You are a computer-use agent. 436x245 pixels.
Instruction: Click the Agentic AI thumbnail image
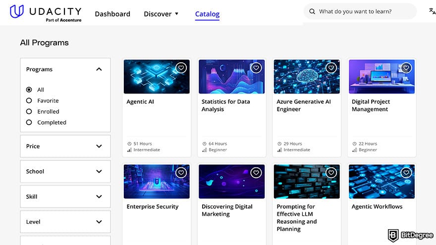point(157,76)
